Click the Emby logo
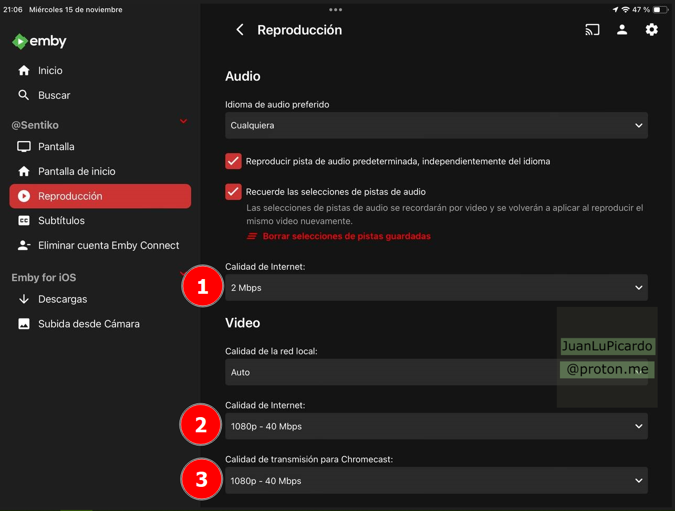675x511 pixels. (39, 41)
